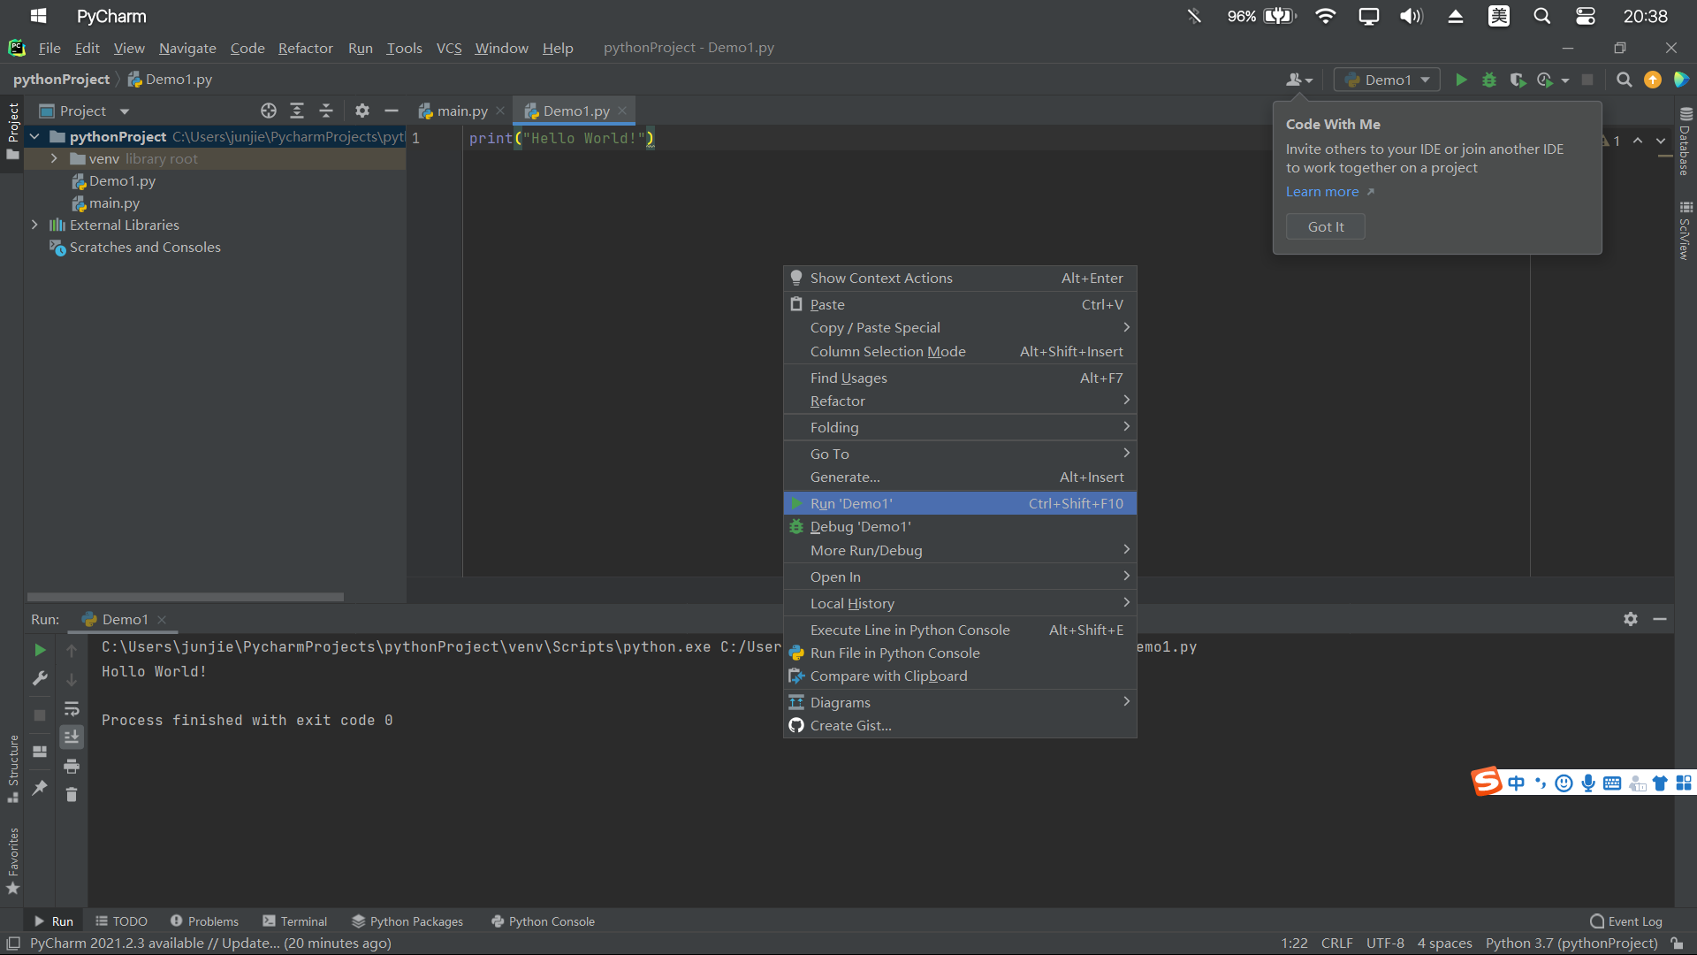Toggle the Structure side panel
Viewport: 1697px width, 955px height.
13,769
